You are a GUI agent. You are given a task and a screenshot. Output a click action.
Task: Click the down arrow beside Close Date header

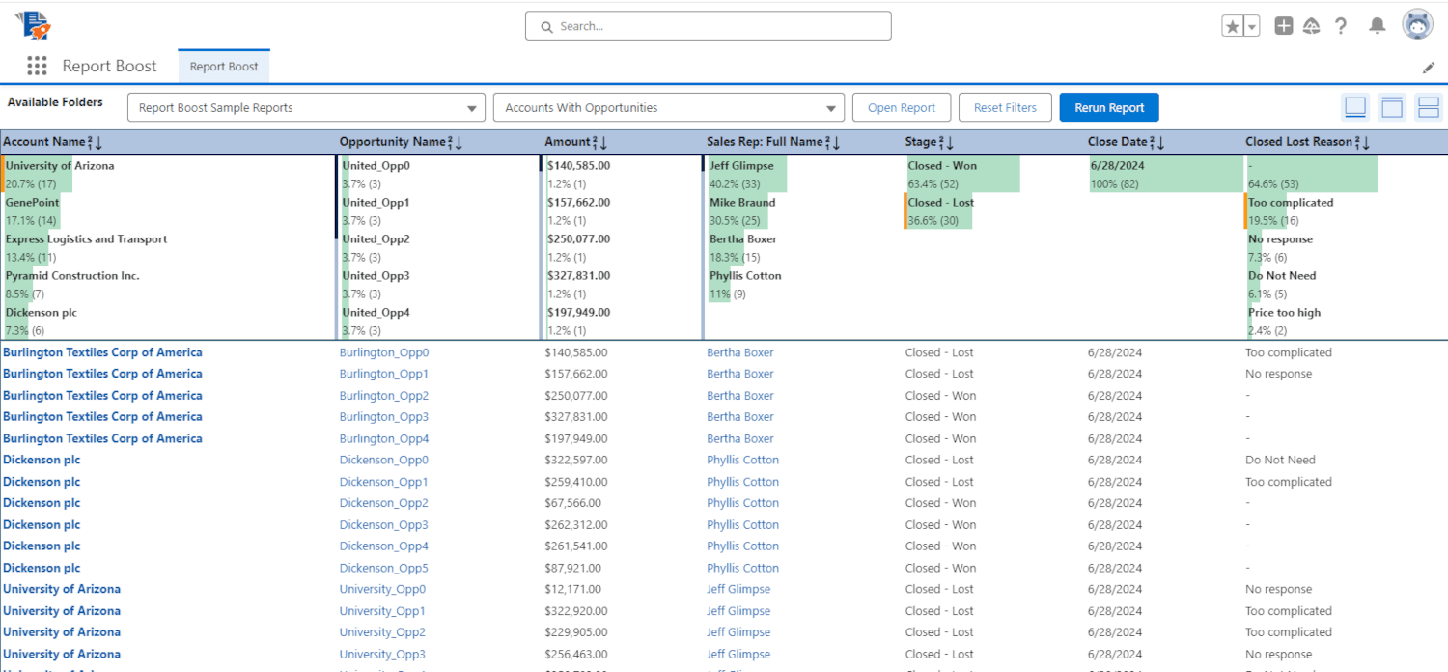(1160, 142)
